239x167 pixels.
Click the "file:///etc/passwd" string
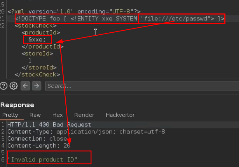pos(176,19)
